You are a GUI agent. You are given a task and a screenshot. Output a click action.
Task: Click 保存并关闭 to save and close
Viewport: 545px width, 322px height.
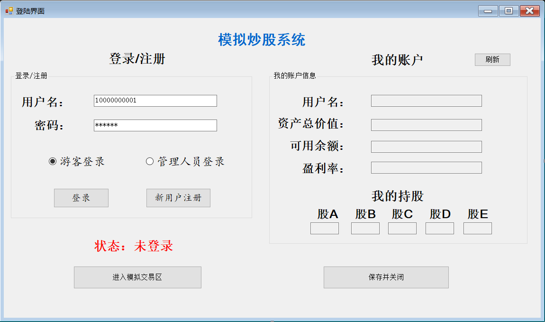click(386, 277)
